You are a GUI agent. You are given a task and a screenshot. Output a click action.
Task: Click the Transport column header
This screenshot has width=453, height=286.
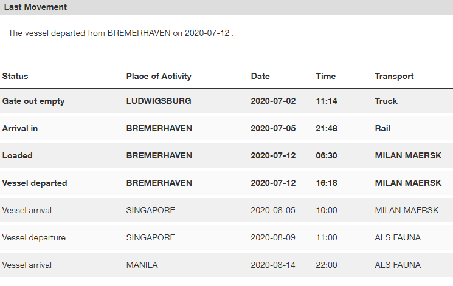(394, 76)
